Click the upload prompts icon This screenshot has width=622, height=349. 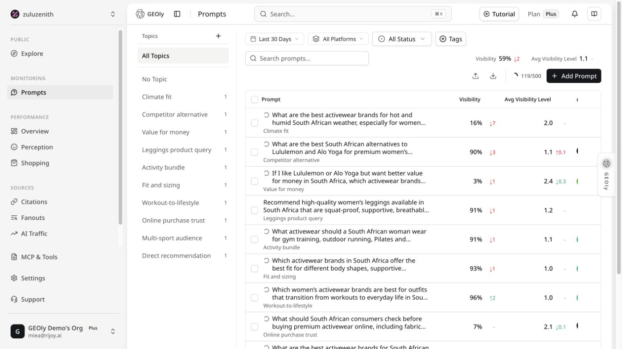[476, 76]
